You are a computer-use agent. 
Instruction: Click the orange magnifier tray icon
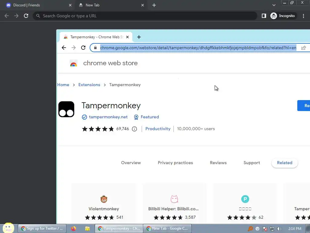[250, 229]
